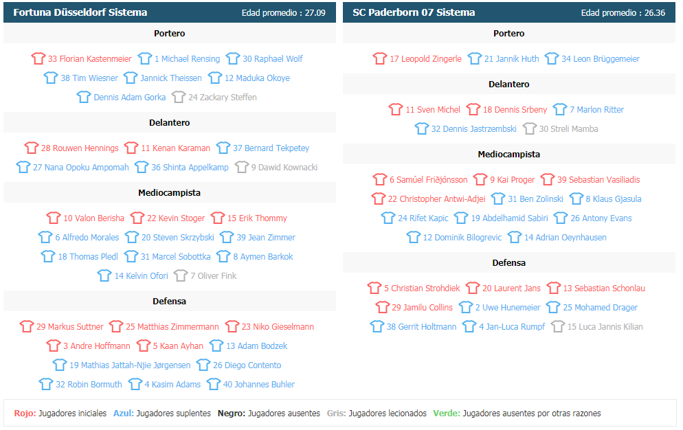
Task: Open Sebastian Vasiliadis player link
Action: coord(598,179)
